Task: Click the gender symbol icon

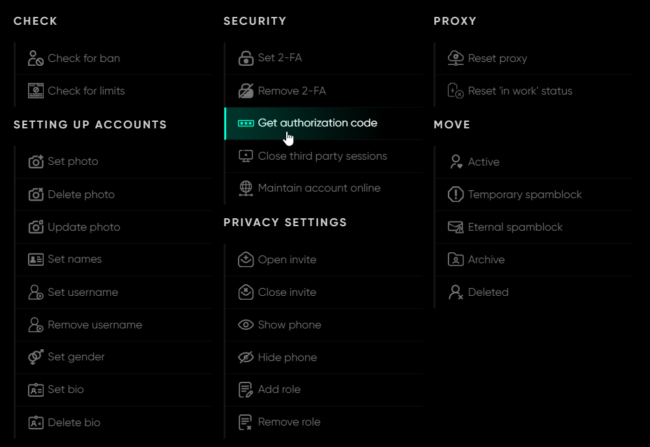Action: [x=36, y=357]
